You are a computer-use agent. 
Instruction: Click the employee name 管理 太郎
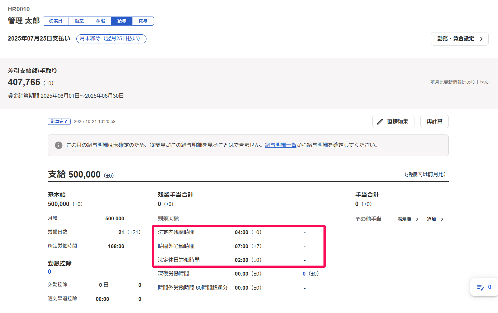24,21
